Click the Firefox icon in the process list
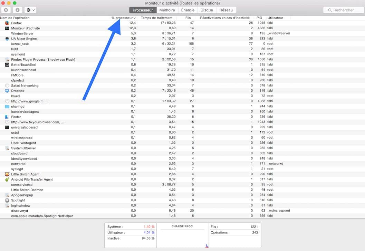The height and width of the screenshot is (251, 365). pos(7,23)
